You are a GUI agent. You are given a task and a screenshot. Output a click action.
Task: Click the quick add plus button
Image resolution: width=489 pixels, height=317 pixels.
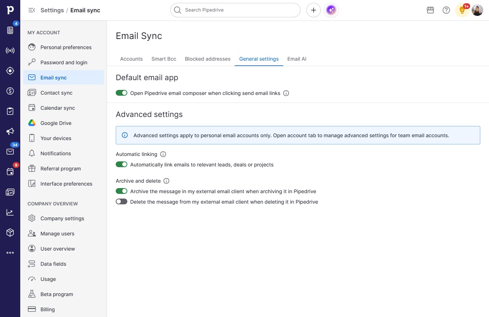314,10
